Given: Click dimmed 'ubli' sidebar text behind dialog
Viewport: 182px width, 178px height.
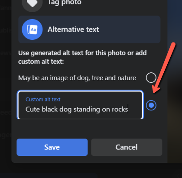Looking at the screenshot, I should (6, 30).
